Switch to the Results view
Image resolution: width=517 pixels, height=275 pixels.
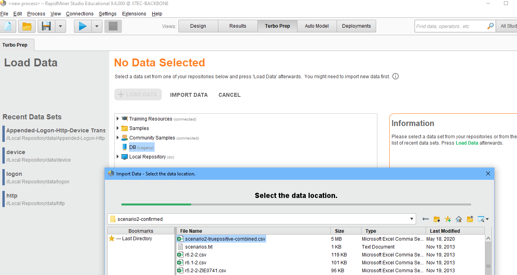(x=238, y=26)
